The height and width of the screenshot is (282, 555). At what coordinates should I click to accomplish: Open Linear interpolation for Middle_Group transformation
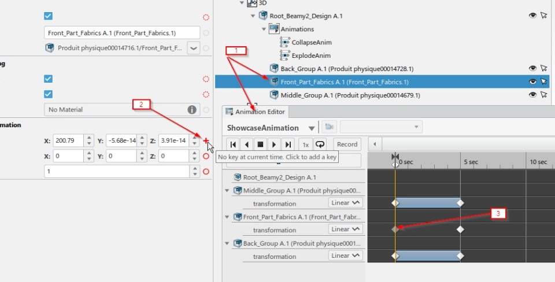click(x=346, y=203)
